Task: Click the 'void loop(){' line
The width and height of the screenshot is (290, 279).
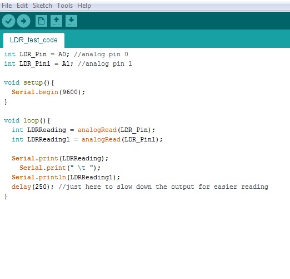Action: (x=27, y=120)
